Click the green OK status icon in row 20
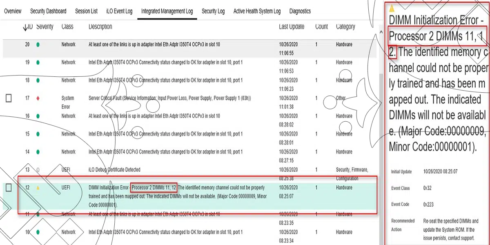 click(38, 45)
